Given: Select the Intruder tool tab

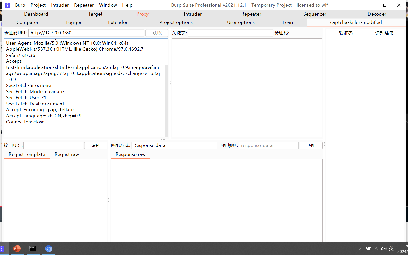Looking at the screenshot, I should pos(193,14).
